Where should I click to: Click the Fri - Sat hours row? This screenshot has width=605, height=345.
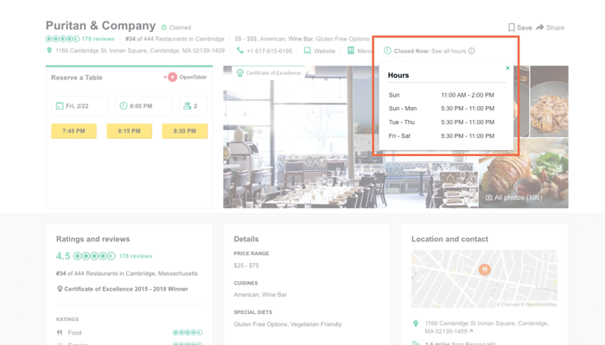pyautogui.click(x=442, y=136)
